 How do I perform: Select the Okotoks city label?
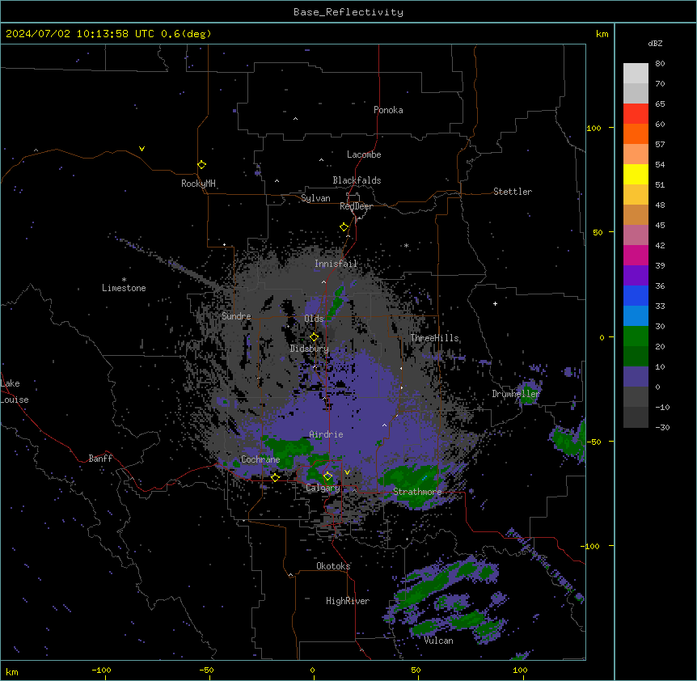(333, 566)
